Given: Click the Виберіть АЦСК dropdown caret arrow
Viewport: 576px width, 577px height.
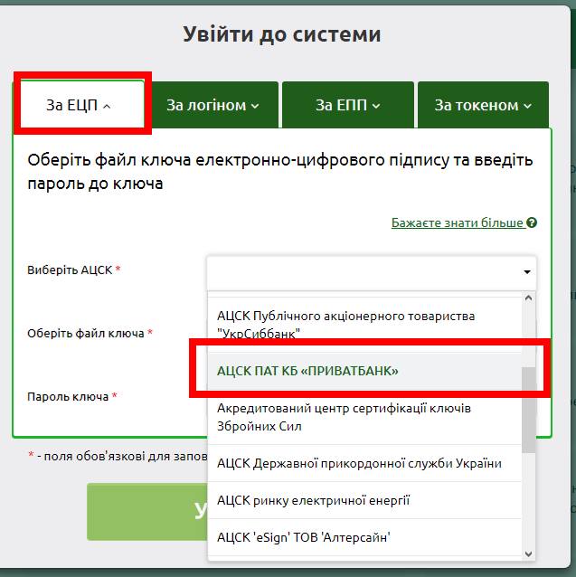Looking at the screenshot, I should coord(527,271).
